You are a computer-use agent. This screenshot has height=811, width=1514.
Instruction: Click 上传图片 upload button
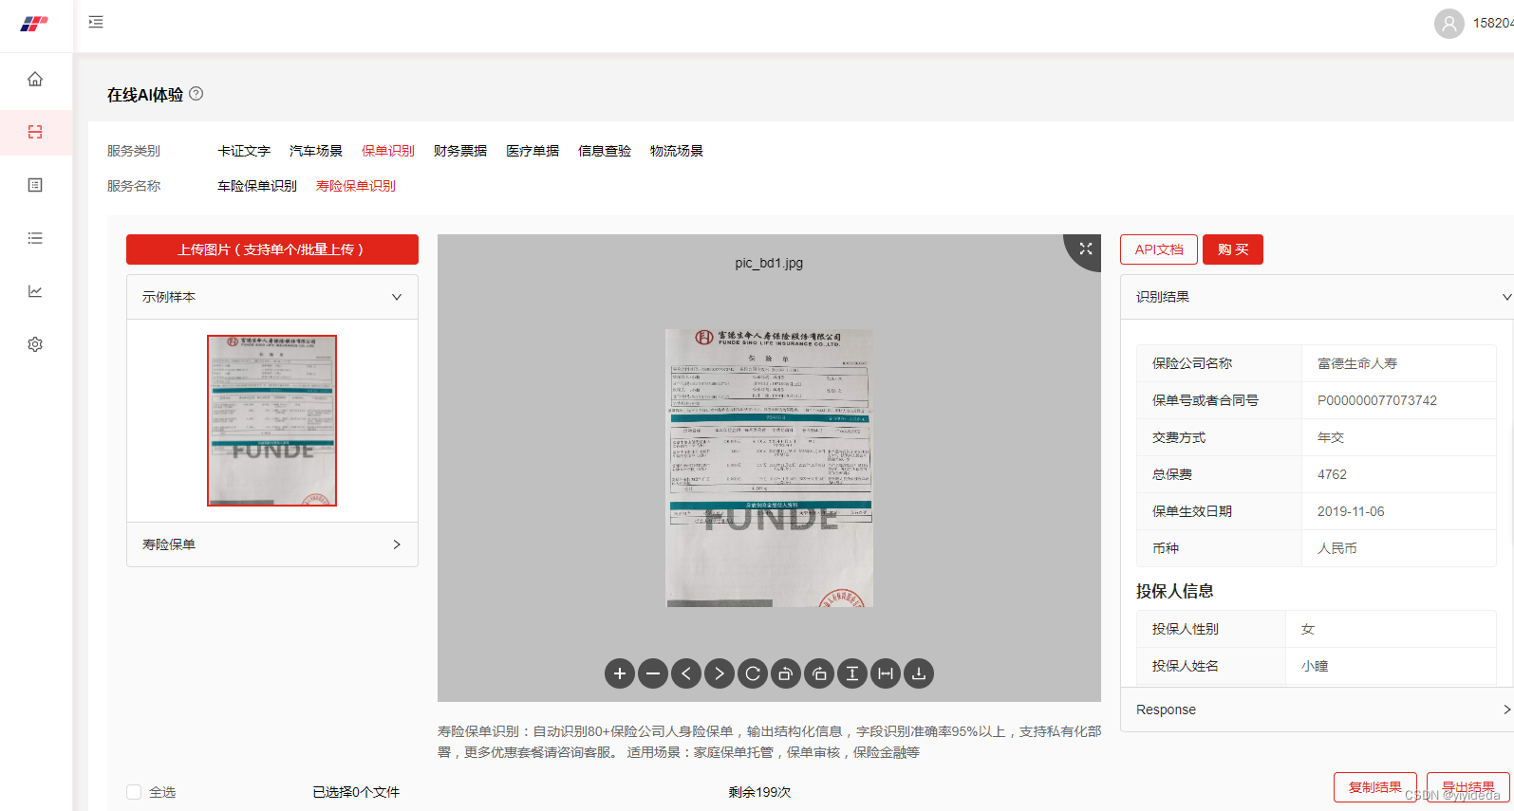tap(272, 249)
